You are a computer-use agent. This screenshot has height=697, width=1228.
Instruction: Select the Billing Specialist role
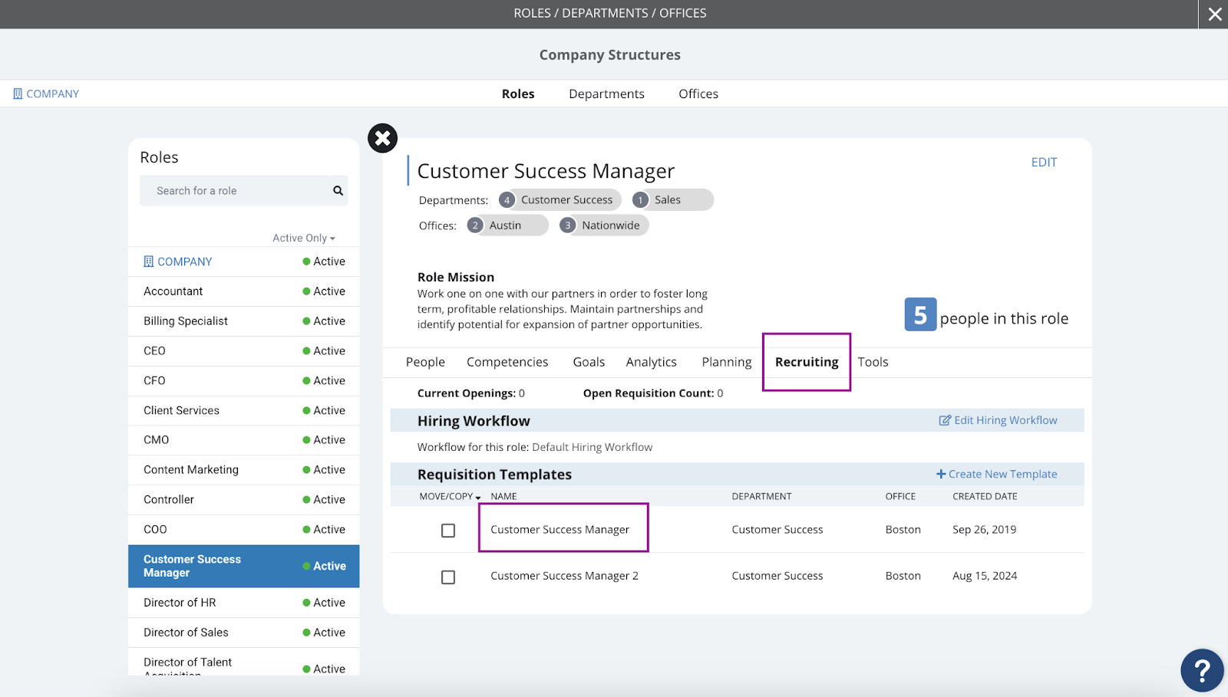[244, 321]
